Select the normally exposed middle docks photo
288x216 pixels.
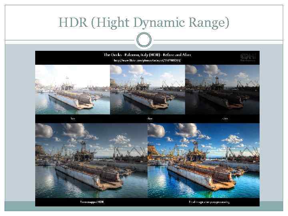(148, 90)
